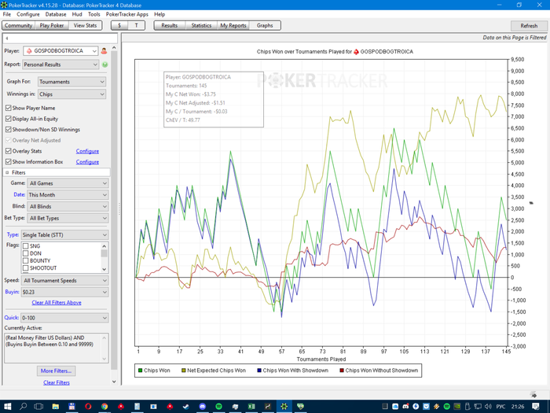The height and width of the screenshot is (413, 550).
Task: Click the green Chips Won legend swatch
Action: click(141, 371)
